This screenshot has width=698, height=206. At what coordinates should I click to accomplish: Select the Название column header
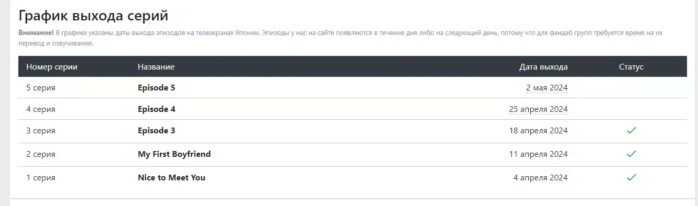click(x=156, y=67)
